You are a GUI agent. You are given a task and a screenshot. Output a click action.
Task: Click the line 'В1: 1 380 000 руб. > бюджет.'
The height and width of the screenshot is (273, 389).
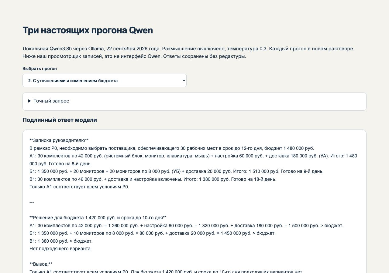61,241
